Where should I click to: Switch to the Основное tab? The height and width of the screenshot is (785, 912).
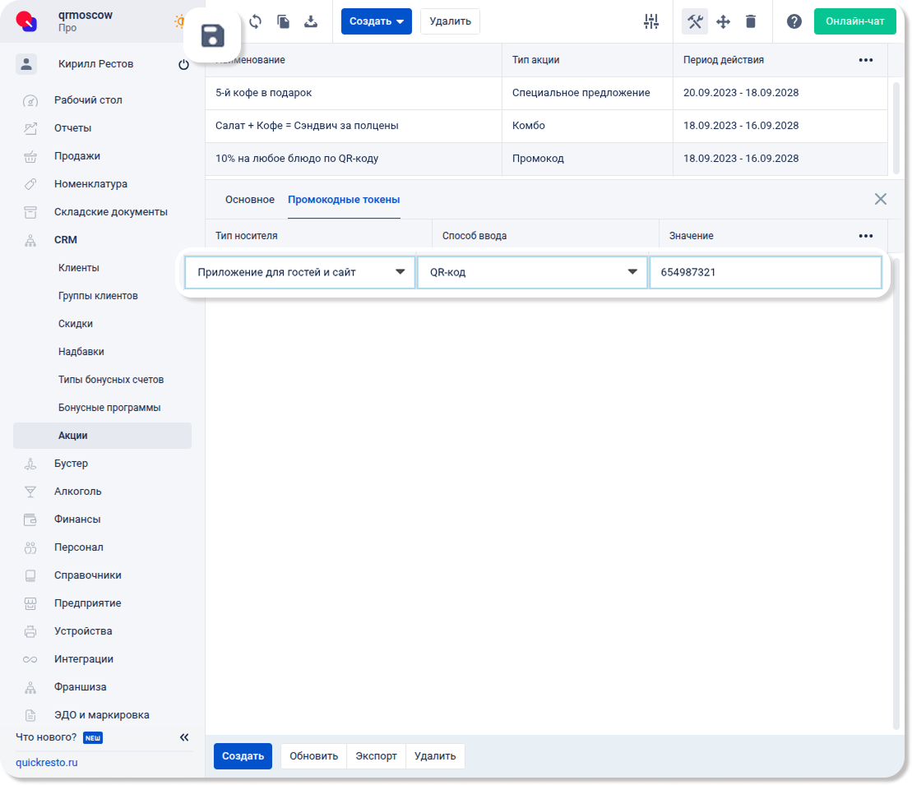point(250,200)
